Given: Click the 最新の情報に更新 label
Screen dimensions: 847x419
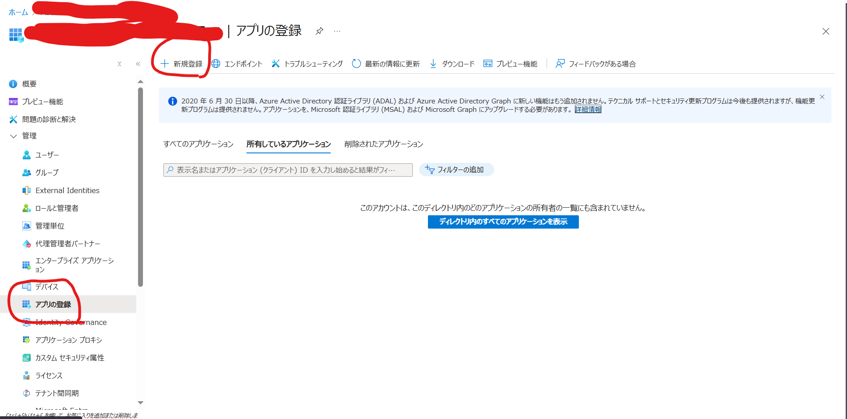Looking at the screenshot, I should point(392,64).
